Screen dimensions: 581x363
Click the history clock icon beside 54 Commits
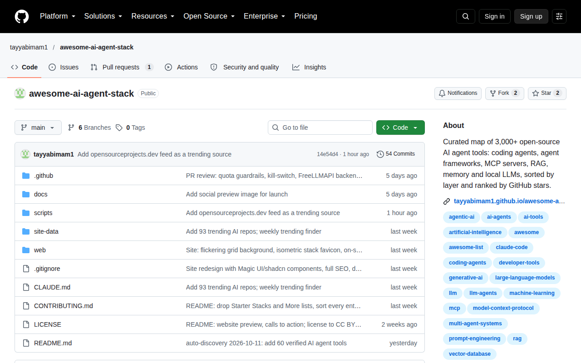pos(380,154)
